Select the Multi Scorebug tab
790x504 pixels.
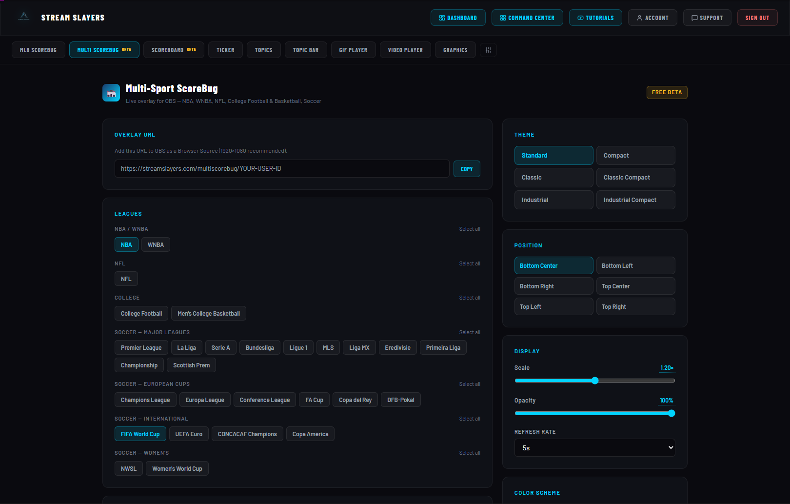tap(104, 50)
